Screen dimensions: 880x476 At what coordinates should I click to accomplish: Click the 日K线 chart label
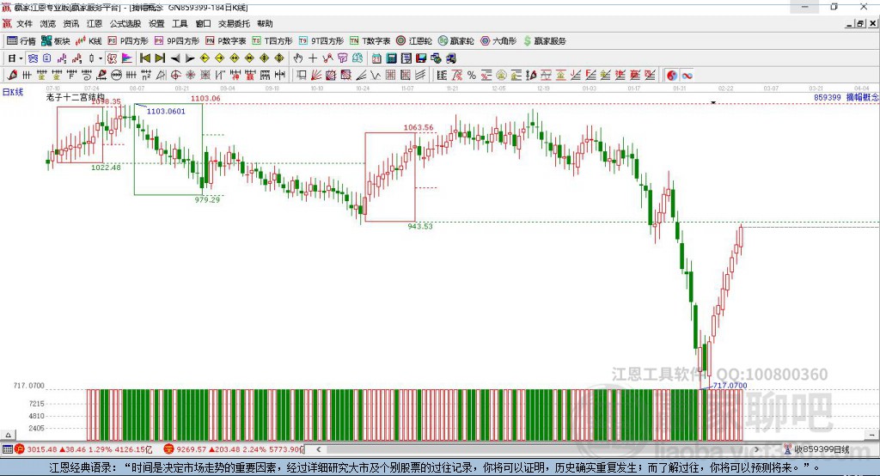pyautogui.click(x=13, y=91)
